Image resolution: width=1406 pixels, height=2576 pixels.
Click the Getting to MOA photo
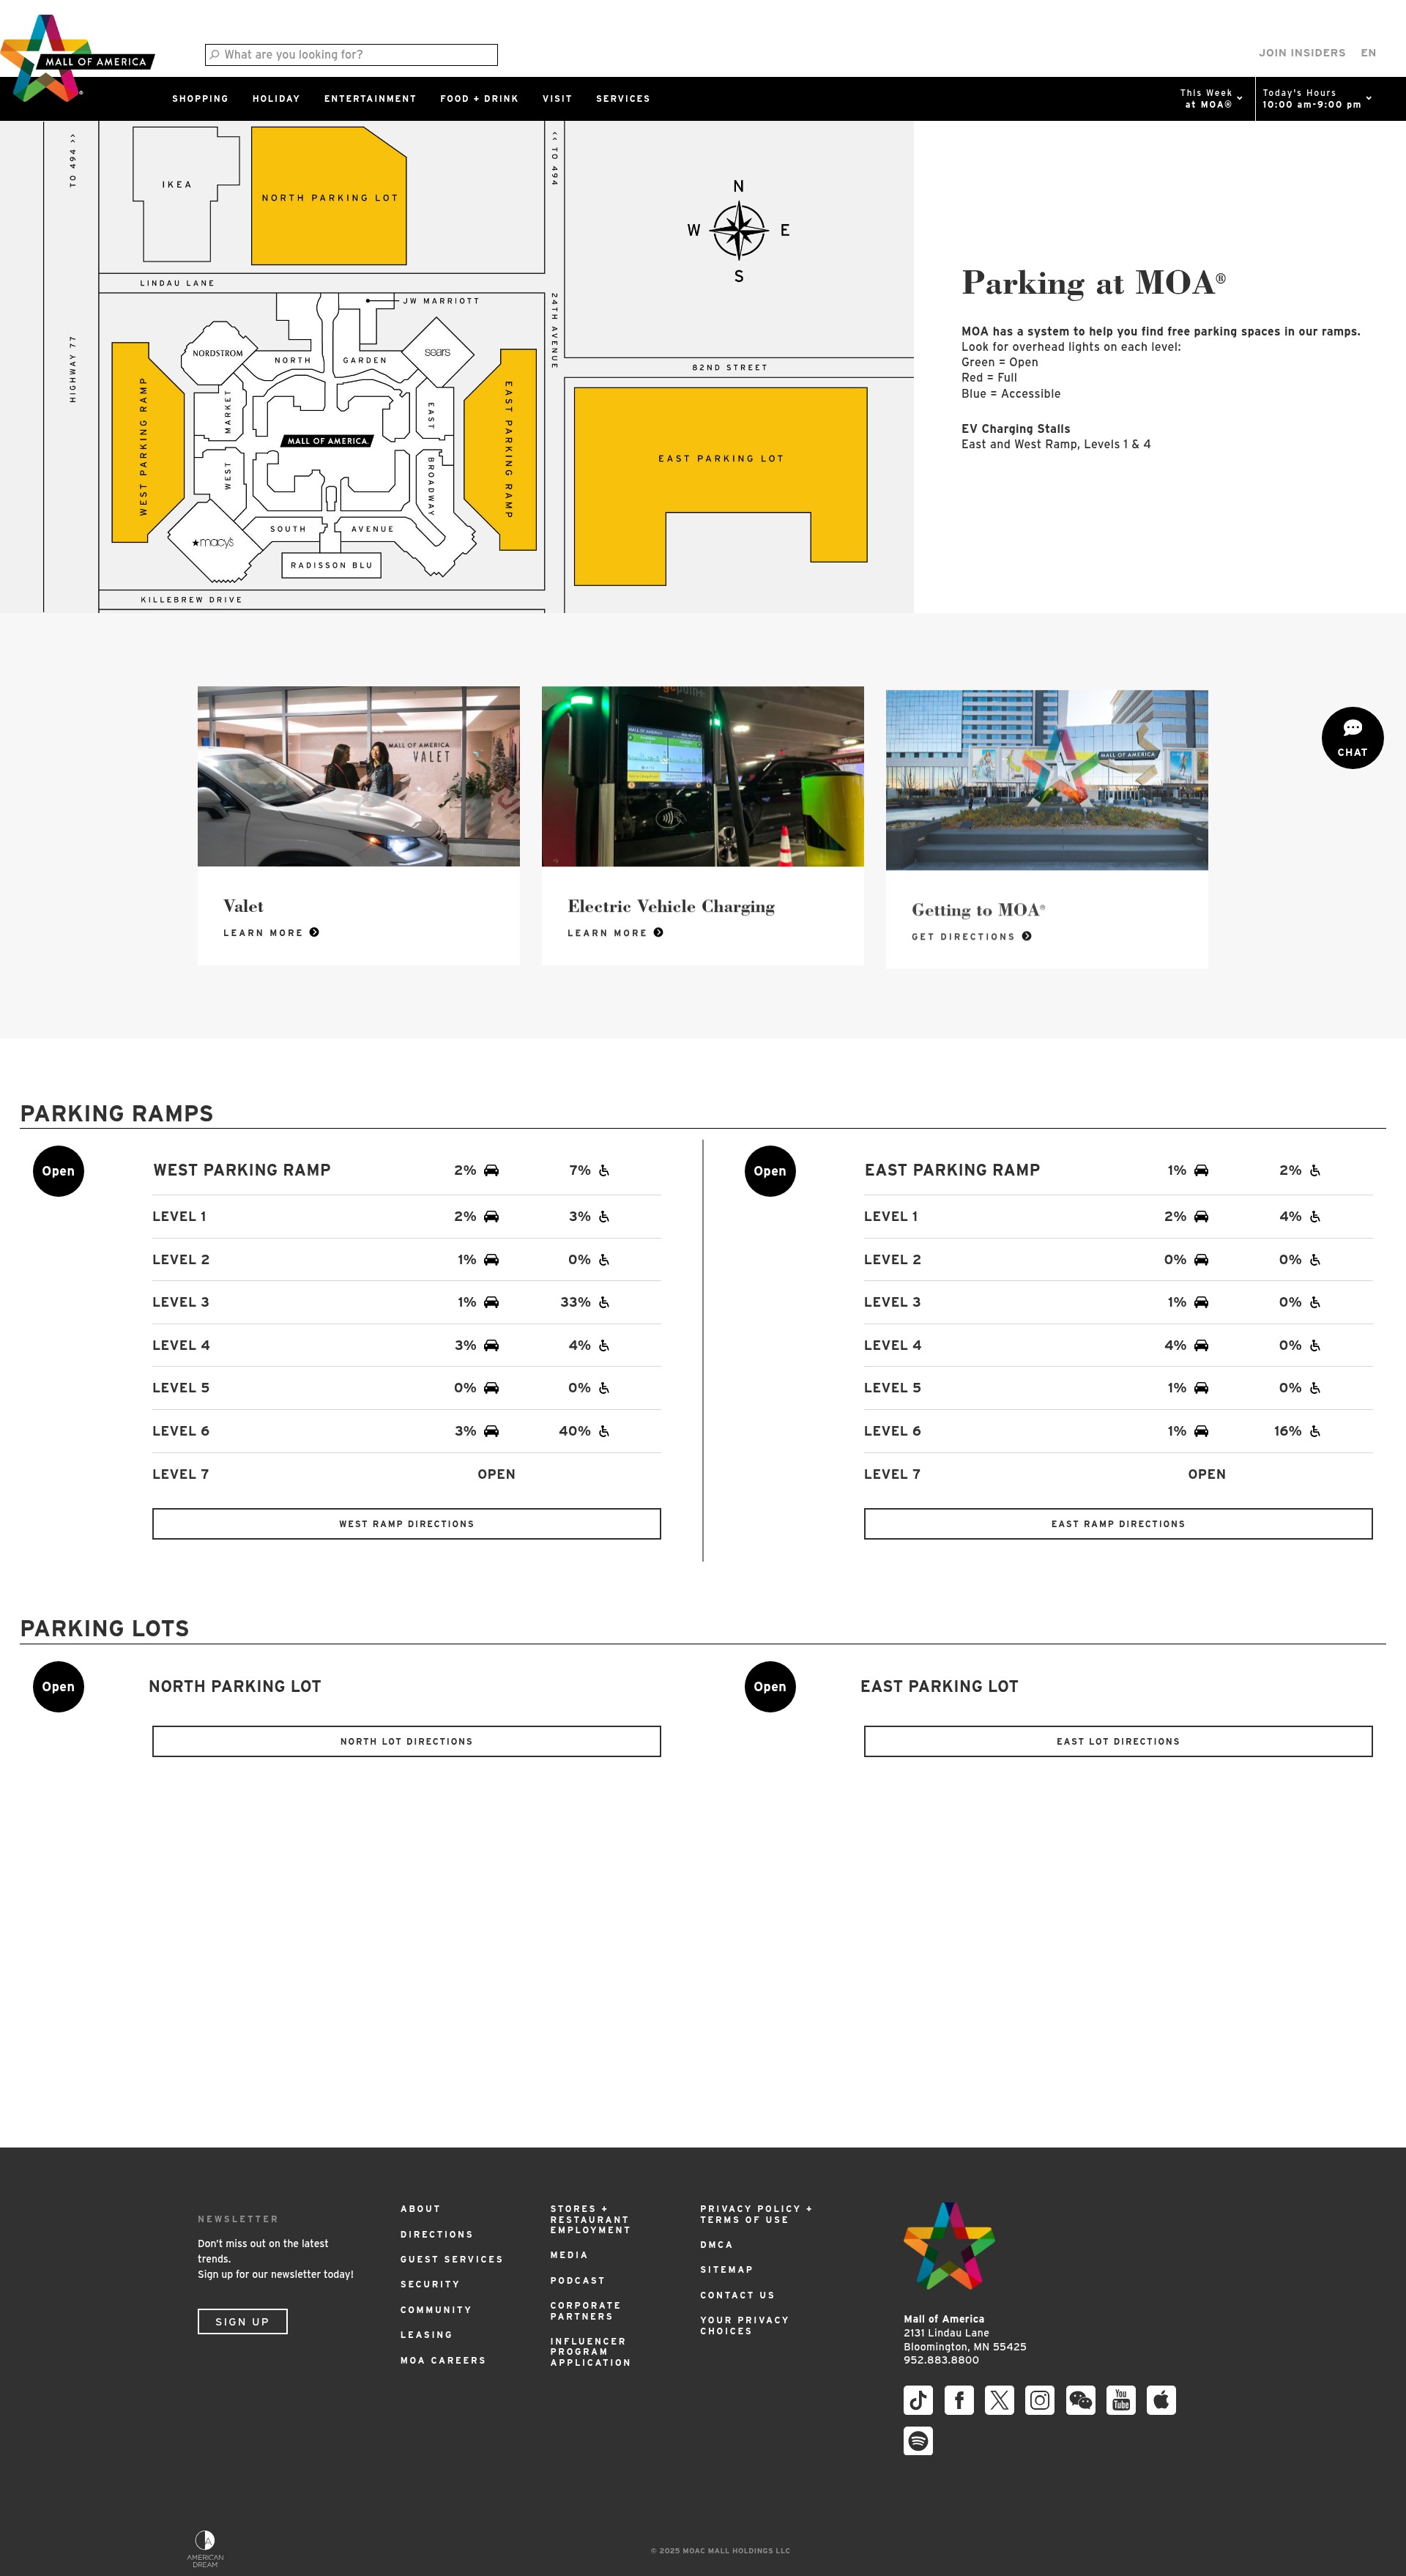point(1047,780)
